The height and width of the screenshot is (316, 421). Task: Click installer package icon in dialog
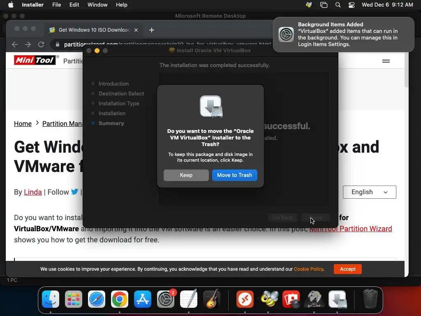pyautogui.click(x=210, y=107)
